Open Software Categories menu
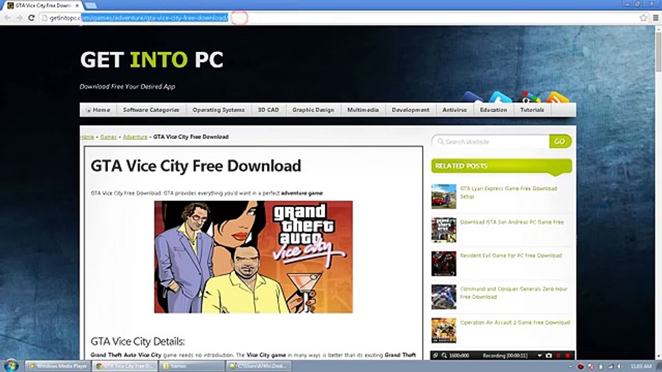The width and height of the screenshot is (662, 372). point(151,110)
